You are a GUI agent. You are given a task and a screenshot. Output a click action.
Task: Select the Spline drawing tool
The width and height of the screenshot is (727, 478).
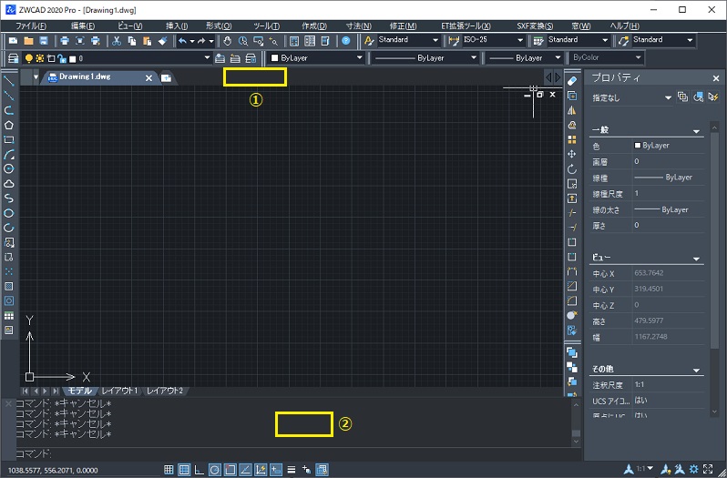[9, 198]
